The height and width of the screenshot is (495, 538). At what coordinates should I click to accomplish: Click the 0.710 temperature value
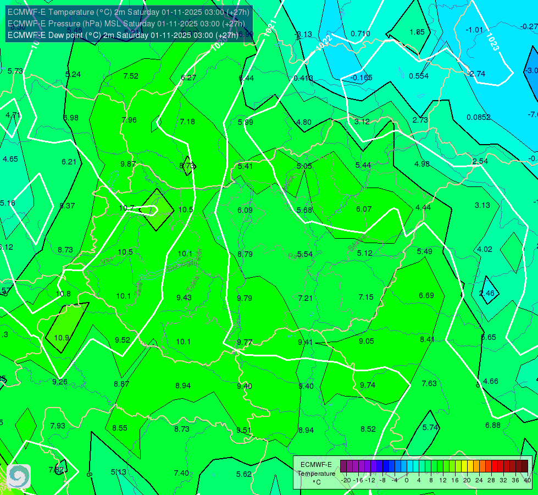(360, 34)
